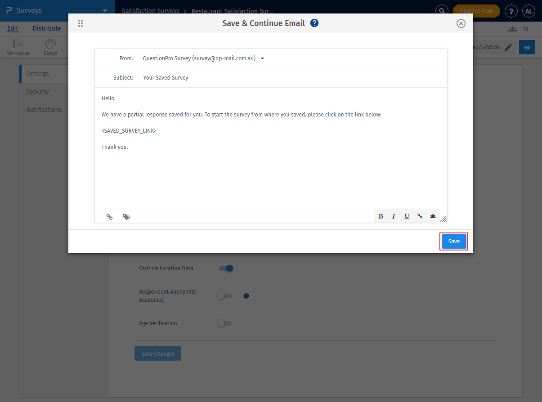This screenshot has width=542, height=402.
Task: Open the merge tag insertion icon
Action: coord(126,216)
